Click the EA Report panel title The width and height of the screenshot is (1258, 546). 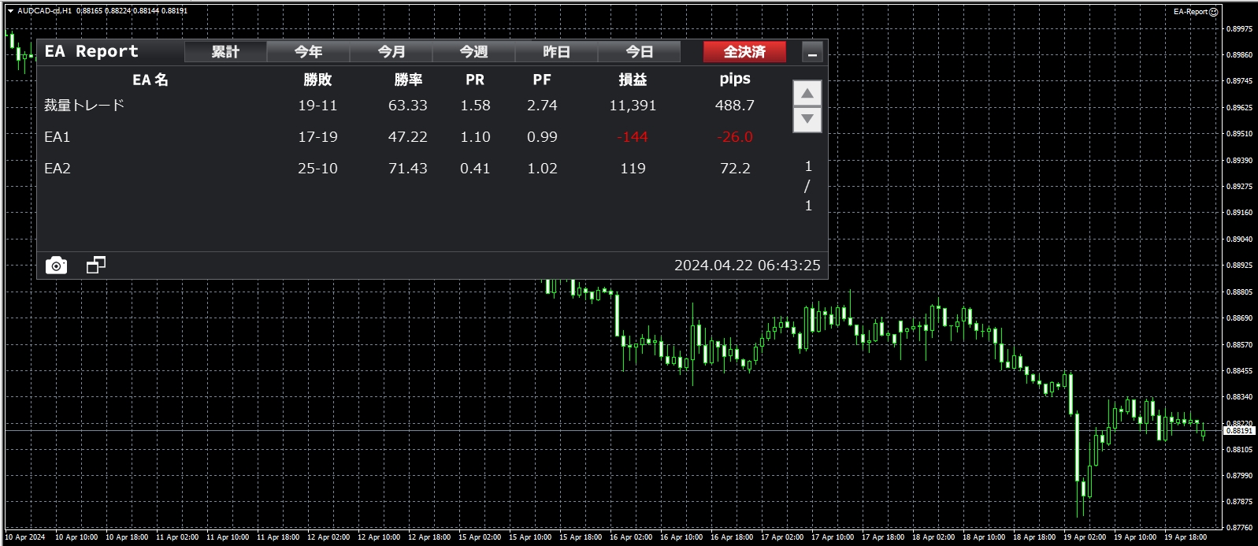(x=91, y=51)
